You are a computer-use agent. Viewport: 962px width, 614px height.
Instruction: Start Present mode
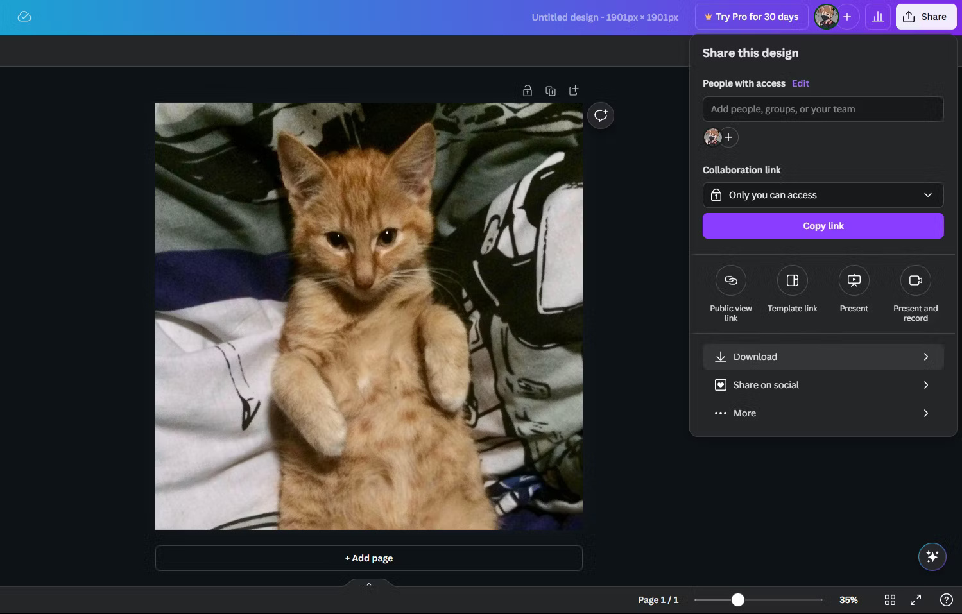854,280
